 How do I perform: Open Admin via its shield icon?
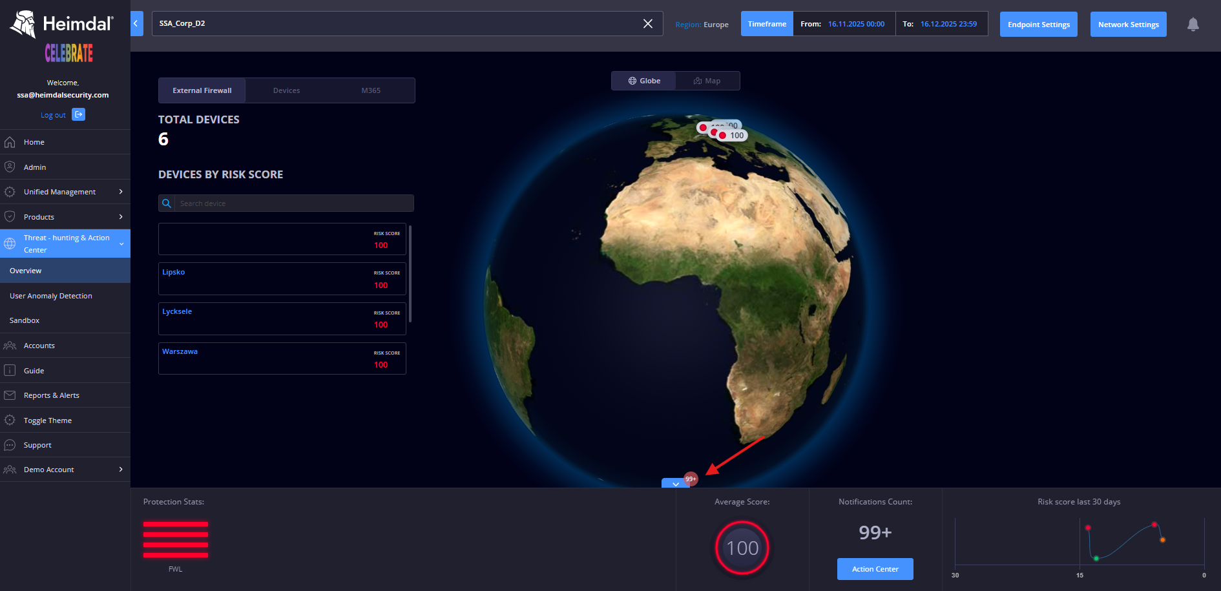10,167
